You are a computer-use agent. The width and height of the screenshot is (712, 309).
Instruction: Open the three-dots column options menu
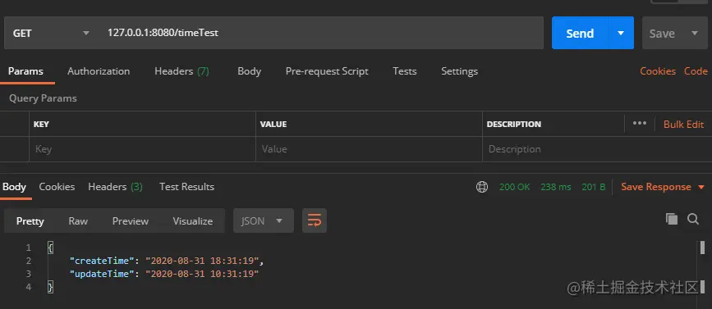coord(640,123)
